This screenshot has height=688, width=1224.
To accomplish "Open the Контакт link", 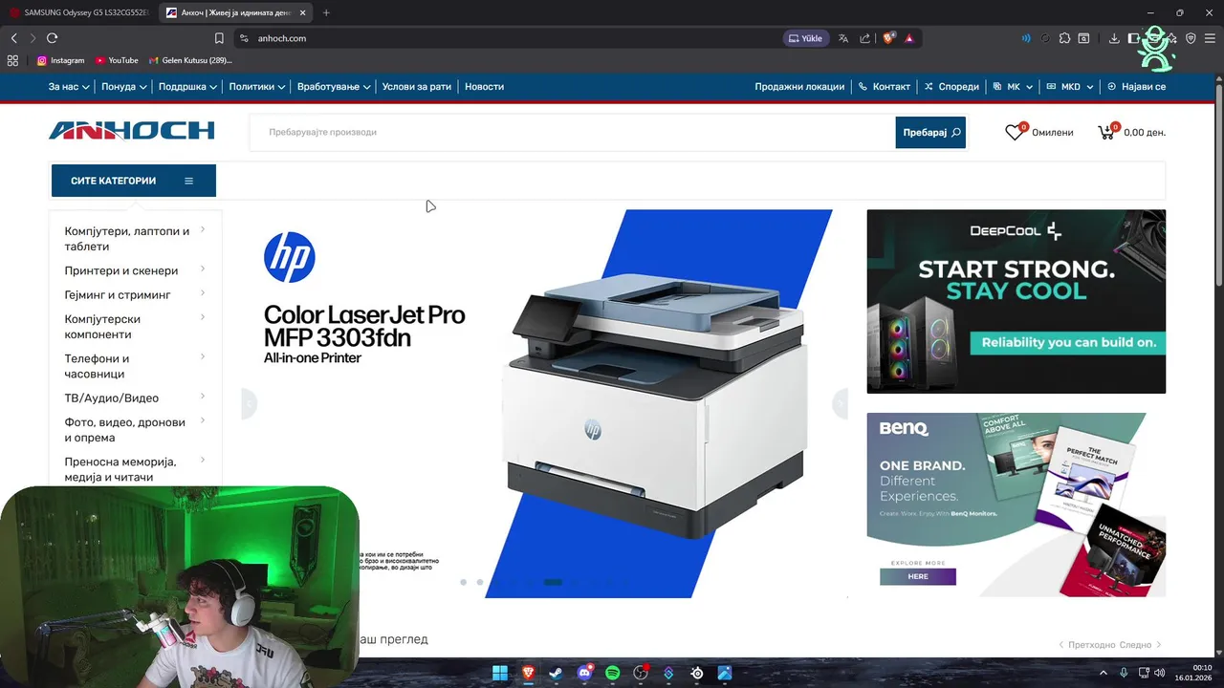I will tap(885, 86).
